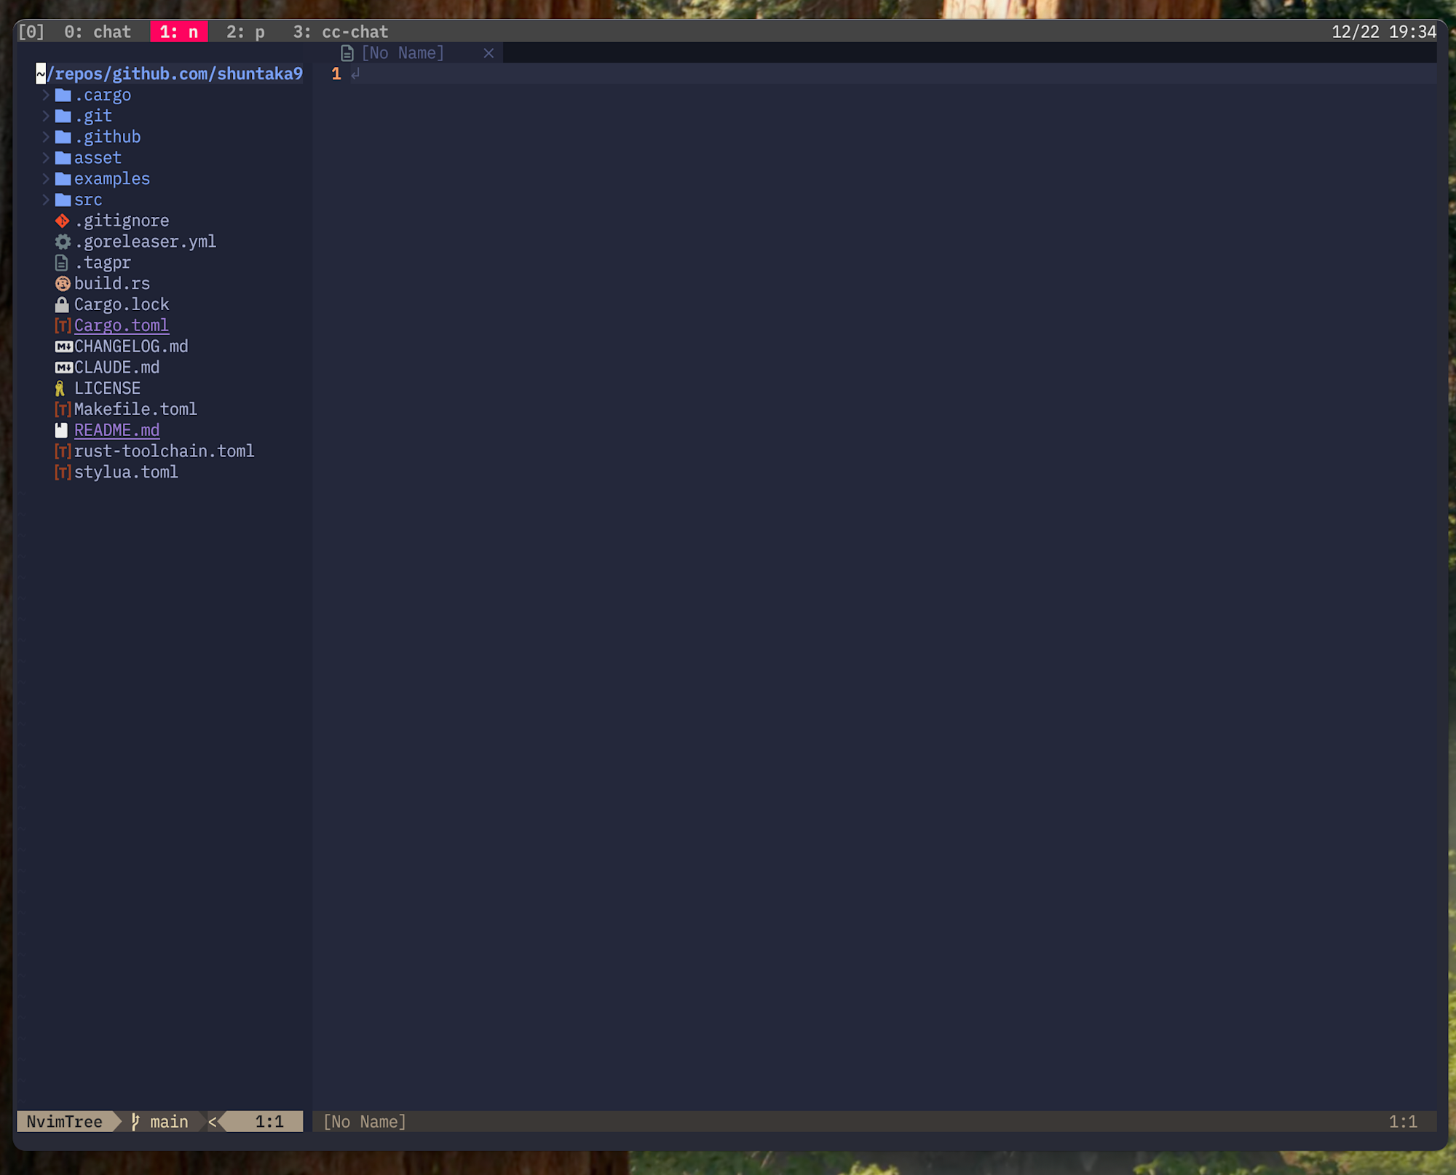Image resolution: width=1456 pixels, height=1175 pixels.
Task: Expand the .cargo folder chevron
Action: coord(46,95)
